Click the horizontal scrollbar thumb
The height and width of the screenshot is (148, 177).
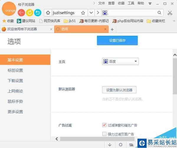click(97, 139)
